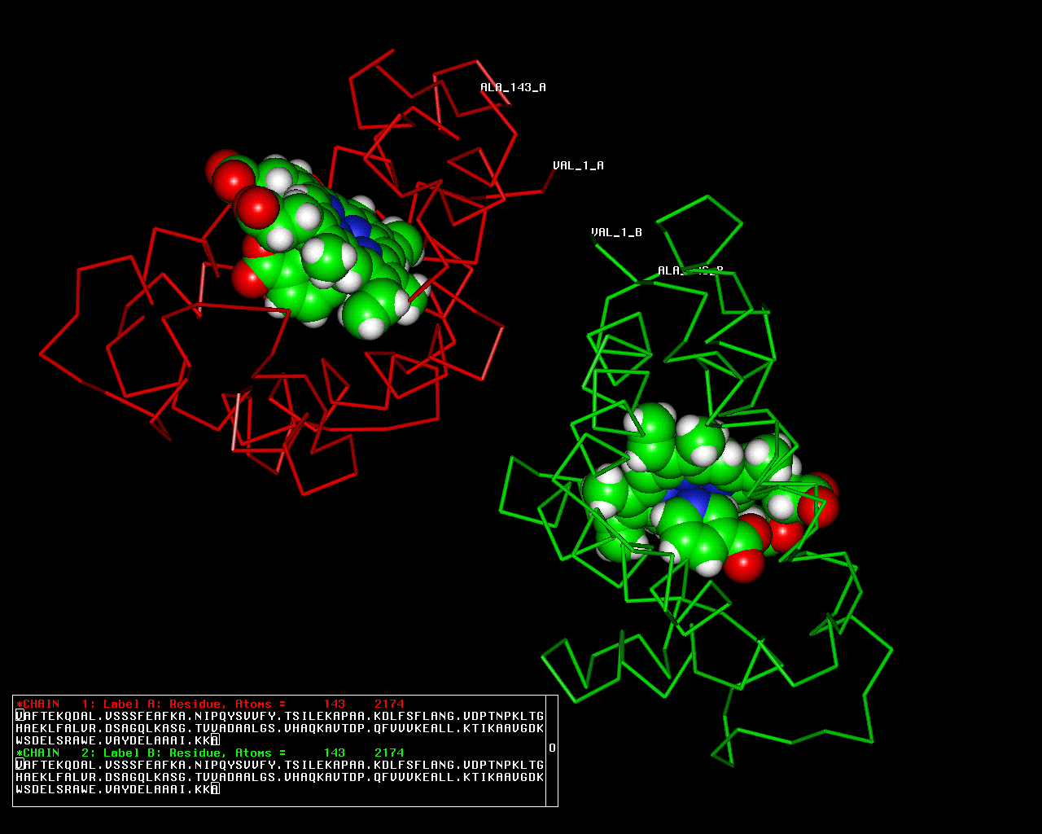Click the 2174 atom count in chain 1 header
This screenshot has height=834, width=1042.
[x=389, y=704]
